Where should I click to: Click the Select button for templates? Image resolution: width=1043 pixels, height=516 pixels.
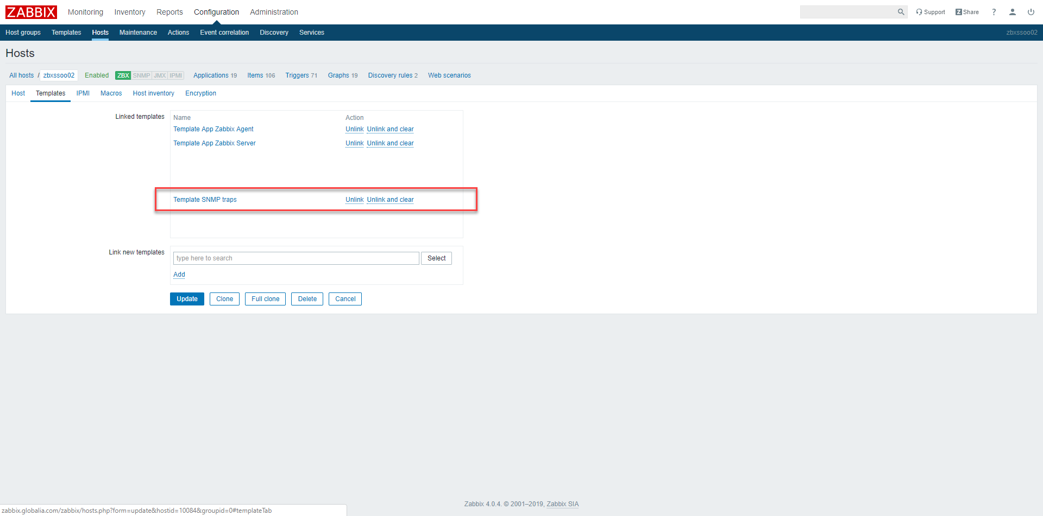[436, 258]
